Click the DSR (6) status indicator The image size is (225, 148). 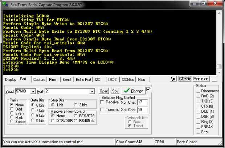click(199, 116)
